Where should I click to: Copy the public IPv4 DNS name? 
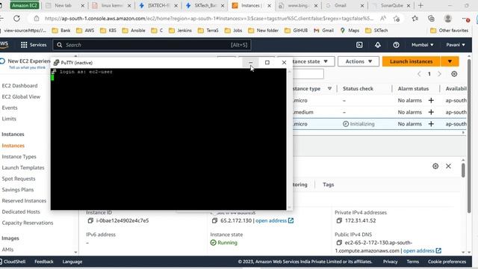click(339, 243)
